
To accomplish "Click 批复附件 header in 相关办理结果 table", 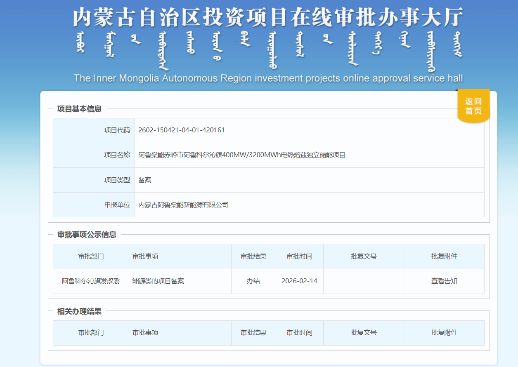I will click(444, 333).
